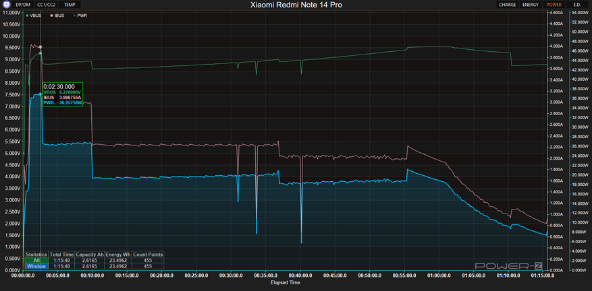The height and width of the screenshot is (291, 592).
Task: Click the 0:02:30.000 data tooltip
Action: [63, 94]
